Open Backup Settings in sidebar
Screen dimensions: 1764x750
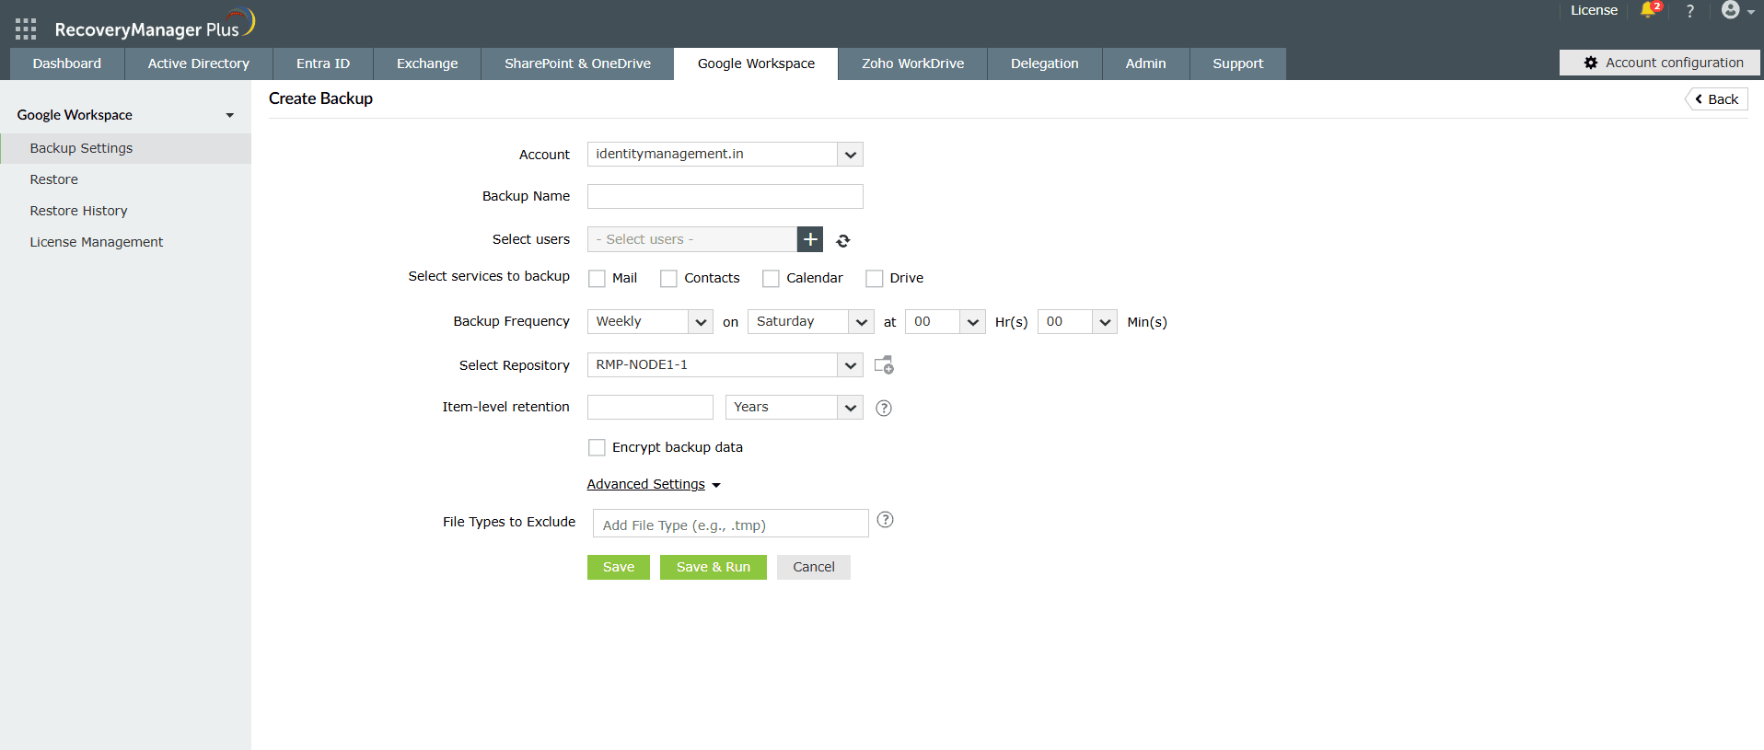(x=126, y=148)
